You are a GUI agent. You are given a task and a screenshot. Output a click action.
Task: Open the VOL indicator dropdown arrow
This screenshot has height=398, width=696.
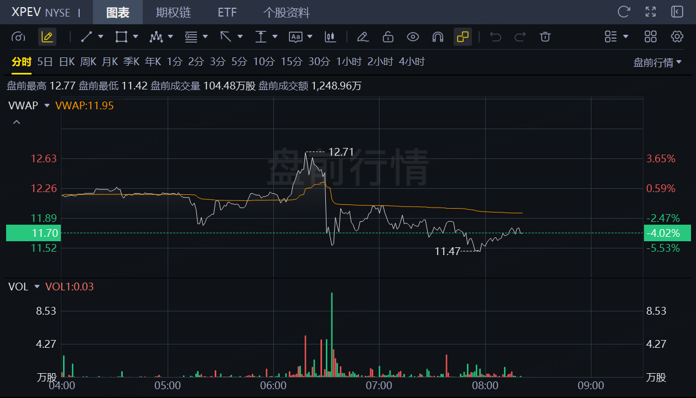[37, 286]
